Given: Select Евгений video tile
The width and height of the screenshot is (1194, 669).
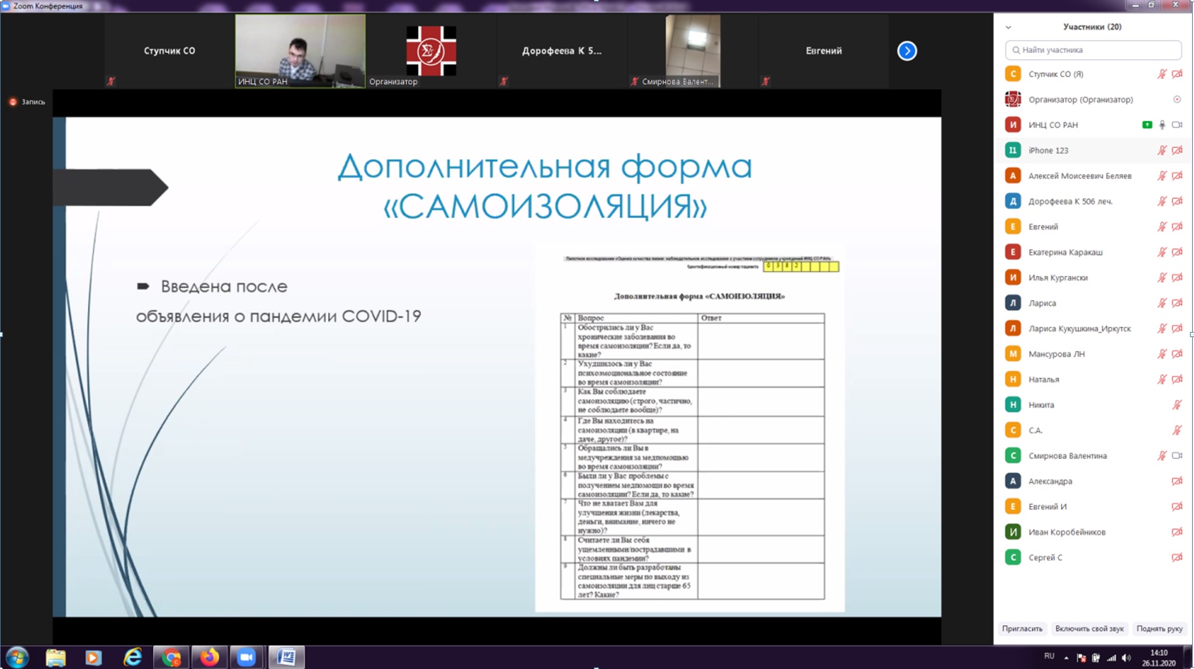Looking at the screenshot, I should (x=823, y=51).
